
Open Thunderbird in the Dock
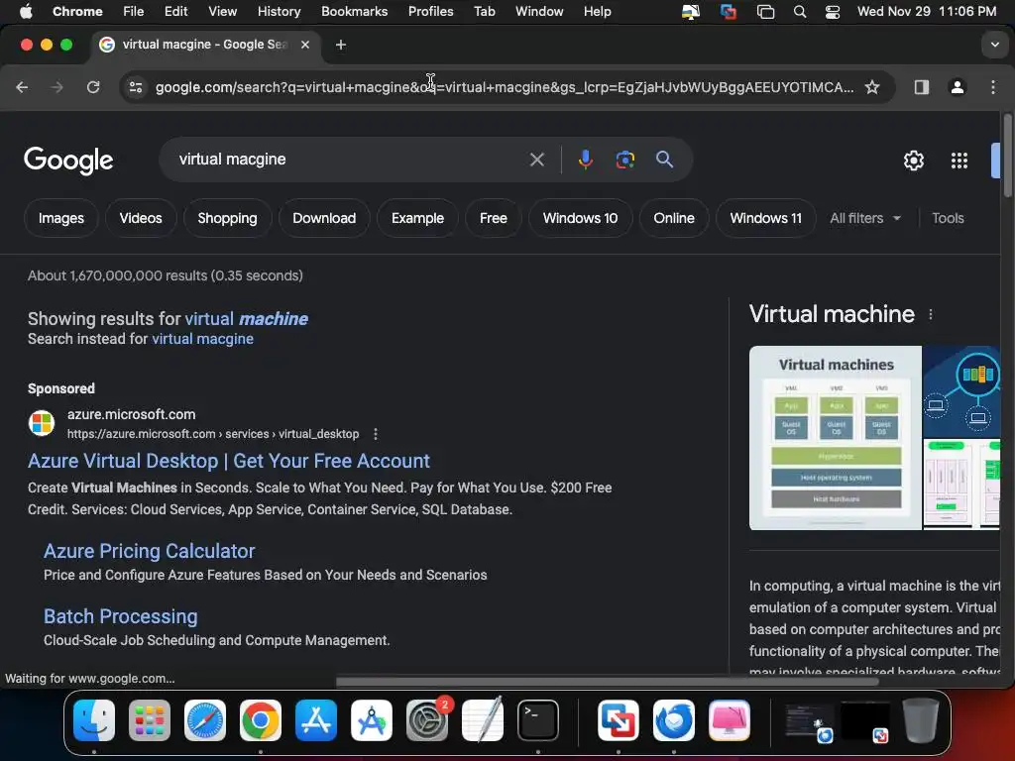coord(674,719)
